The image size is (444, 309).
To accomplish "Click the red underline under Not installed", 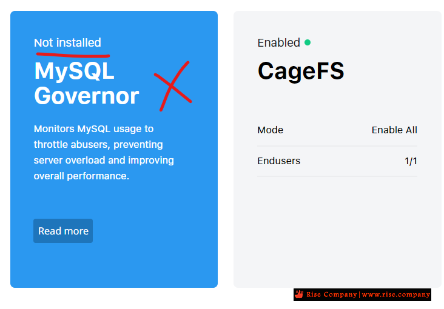I will 73,55.
